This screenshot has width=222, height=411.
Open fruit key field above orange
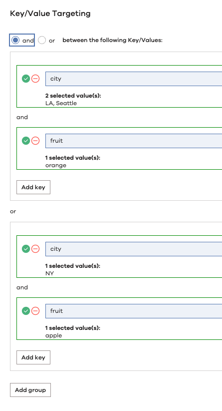point(134,141)
